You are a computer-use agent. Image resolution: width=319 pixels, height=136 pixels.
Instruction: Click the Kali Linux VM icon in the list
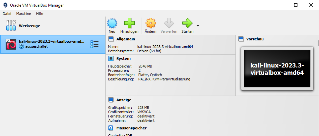click(x=11, y=44)
